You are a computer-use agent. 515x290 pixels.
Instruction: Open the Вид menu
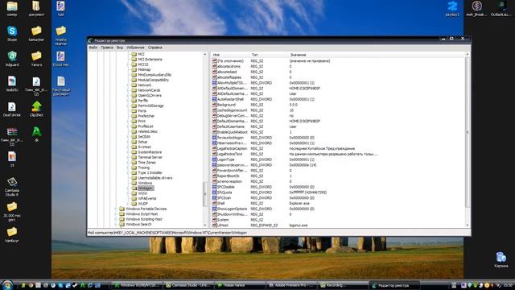120,48
